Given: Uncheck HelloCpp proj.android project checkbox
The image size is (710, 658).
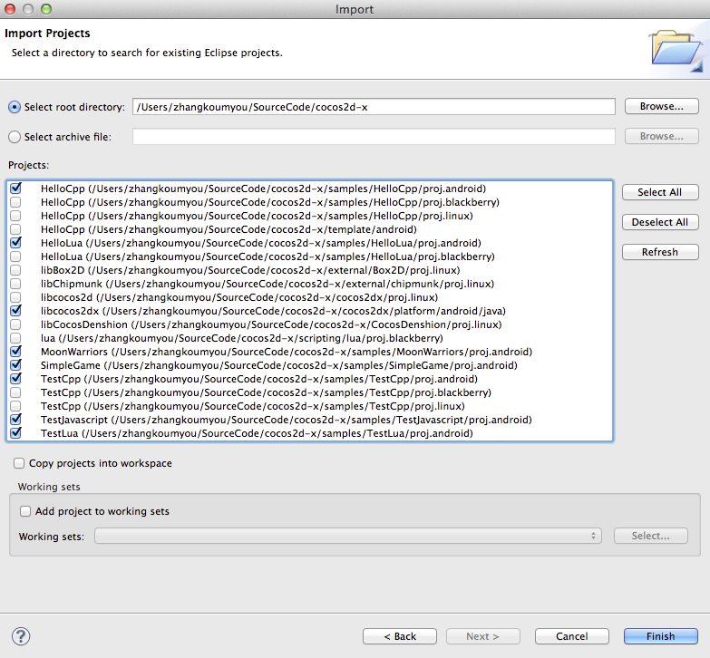Looking at the screenshot, I should tap(15, 189).
